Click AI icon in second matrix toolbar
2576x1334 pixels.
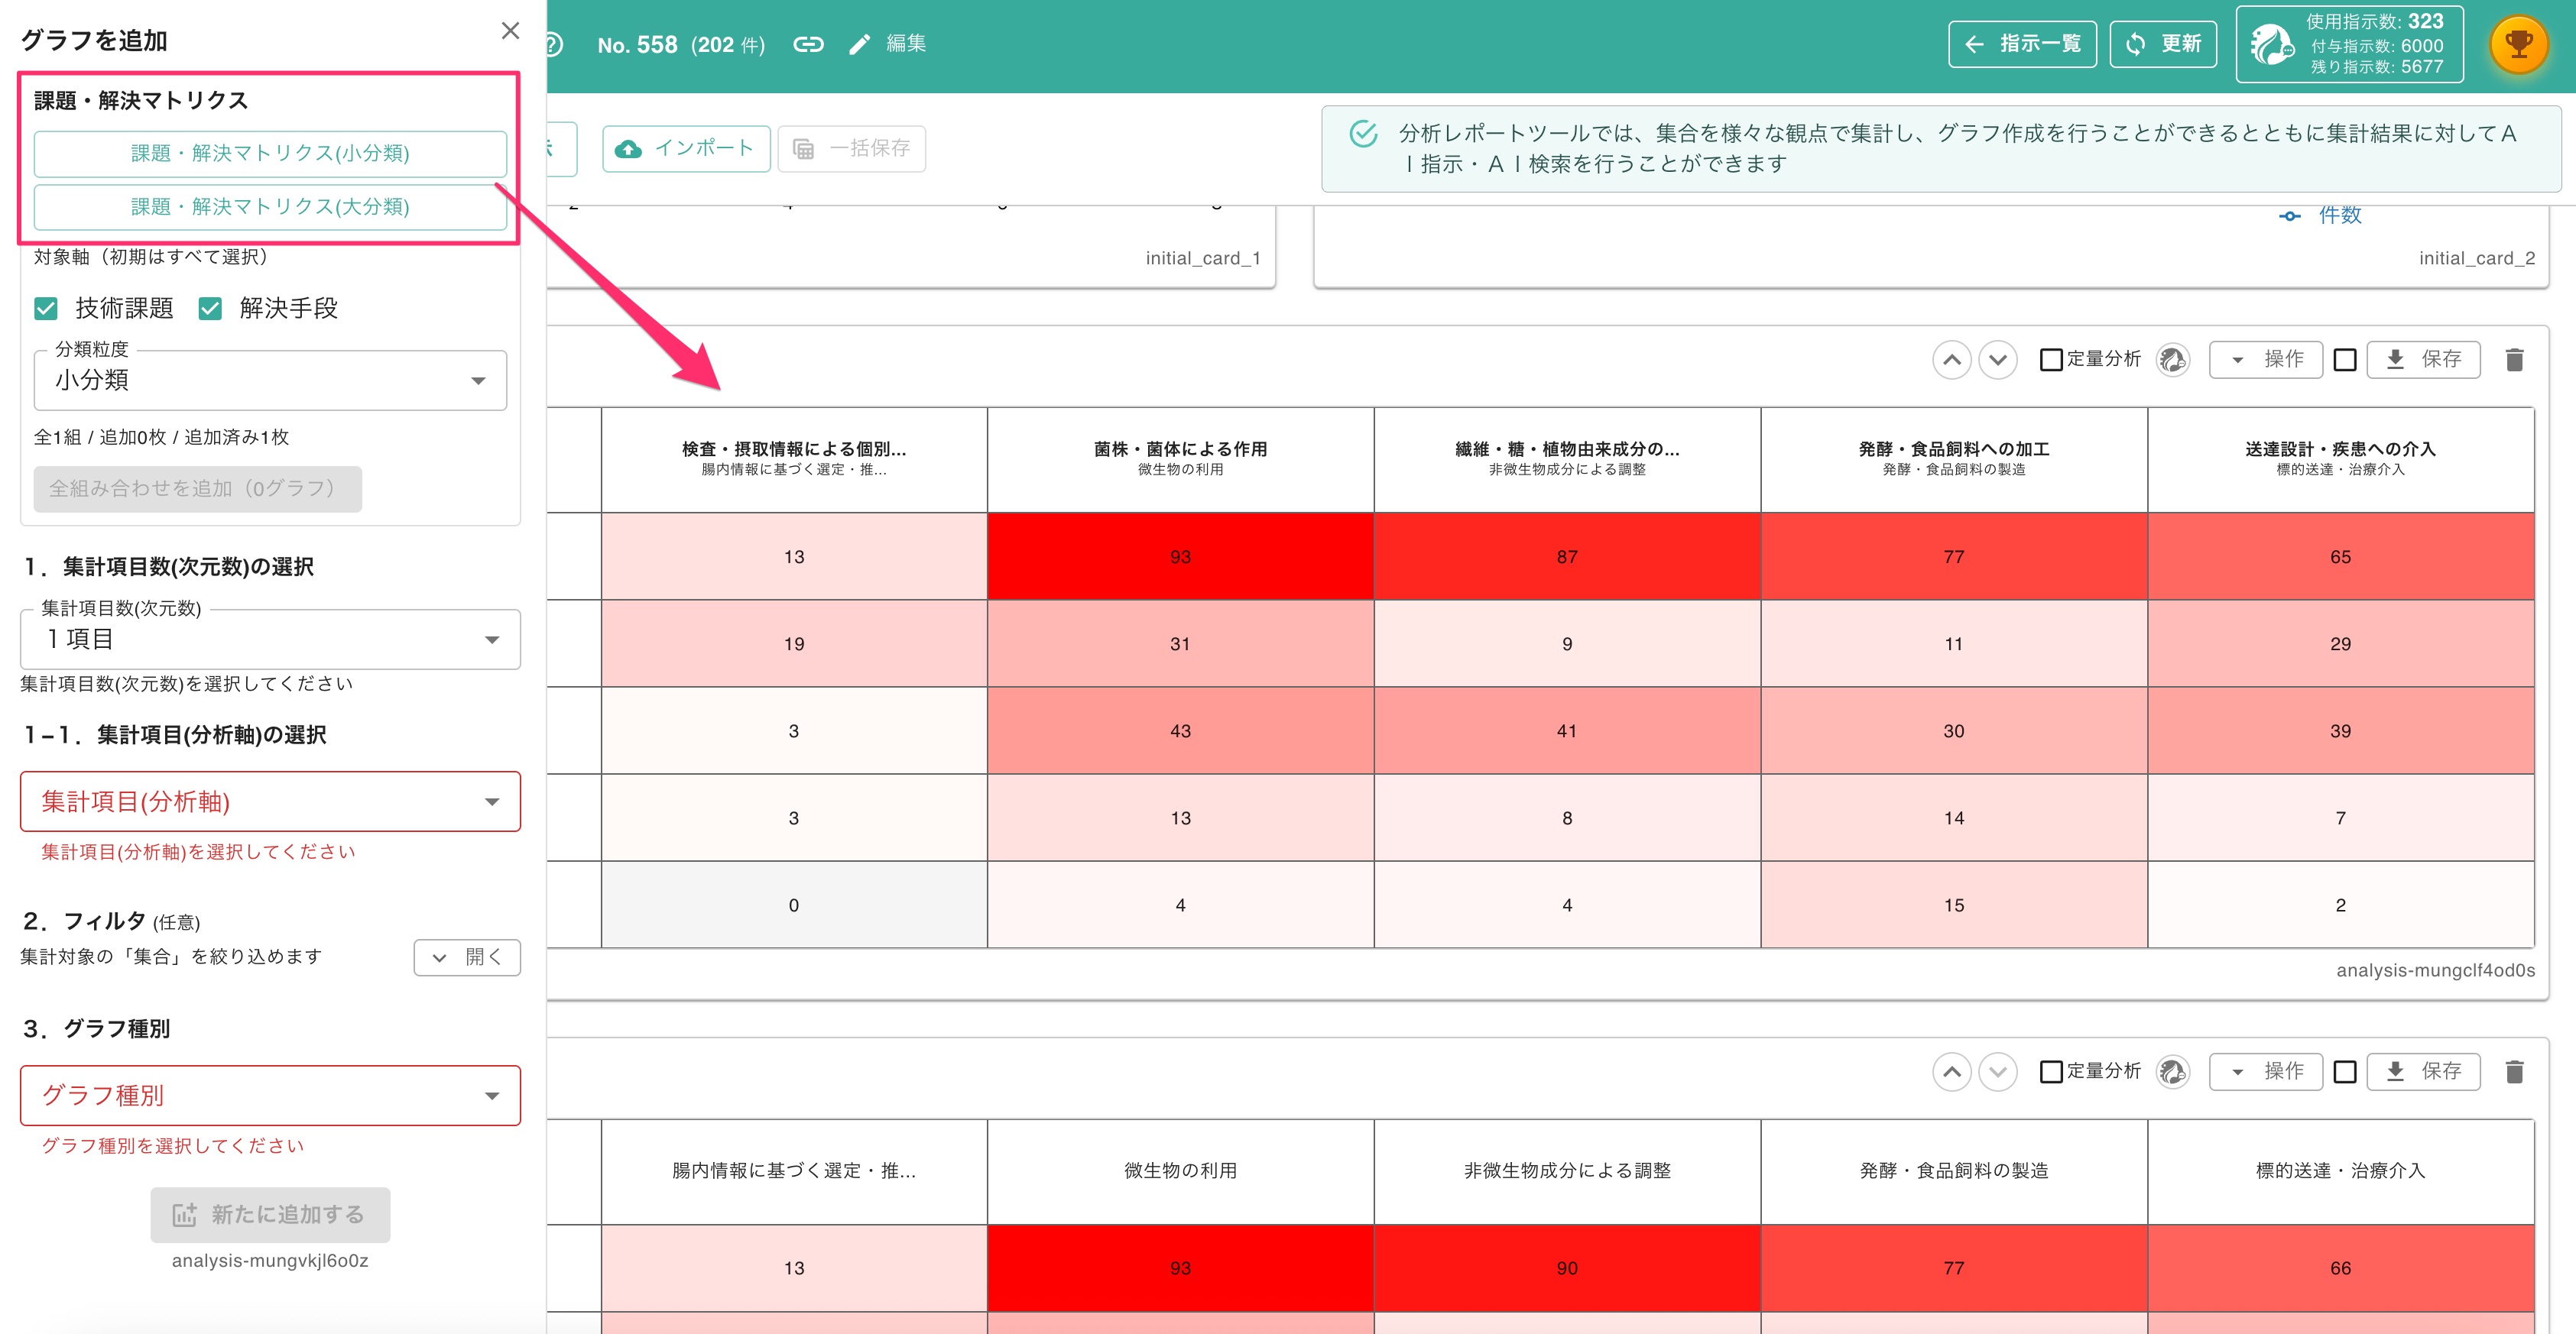pos(2172,1072)
